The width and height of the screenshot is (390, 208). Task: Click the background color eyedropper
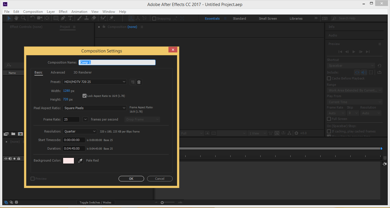click(80, 161)
